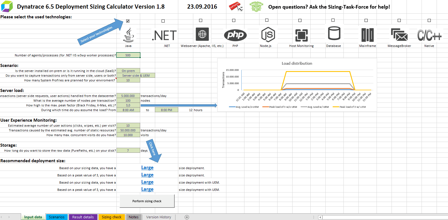Click the Database cylinder icon
Image resolution: width=448 pixels, height=220 pixels.
point(334,33)
